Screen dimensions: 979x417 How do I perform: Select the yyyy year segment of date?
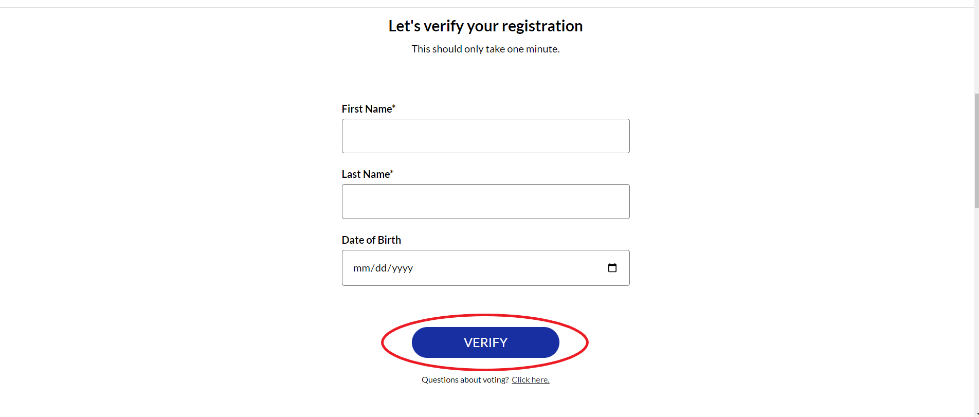coord(403,268)
